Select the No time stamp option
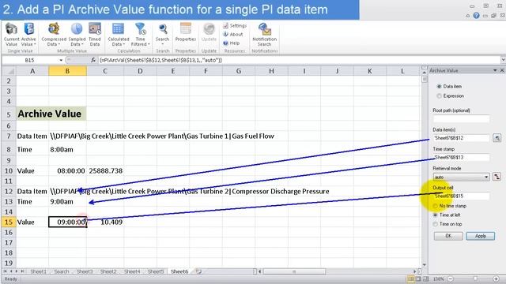This screenshot has height=284, width=506. point(436,206)
